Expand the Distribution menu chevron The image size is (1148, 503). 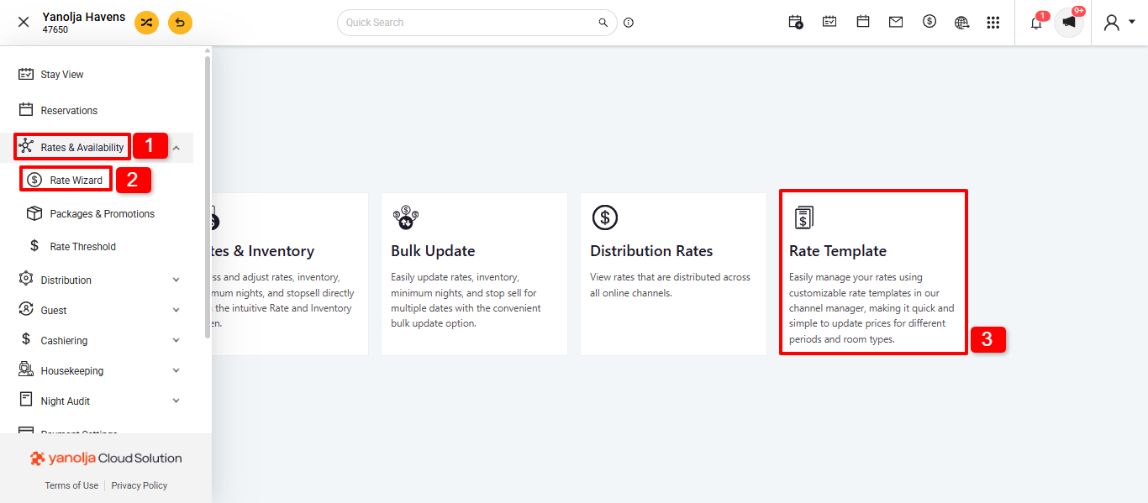point(176,280)
